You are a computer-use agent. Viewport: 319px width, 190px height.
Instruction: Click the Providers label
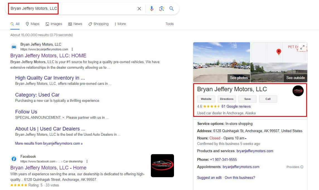(293, 167)
